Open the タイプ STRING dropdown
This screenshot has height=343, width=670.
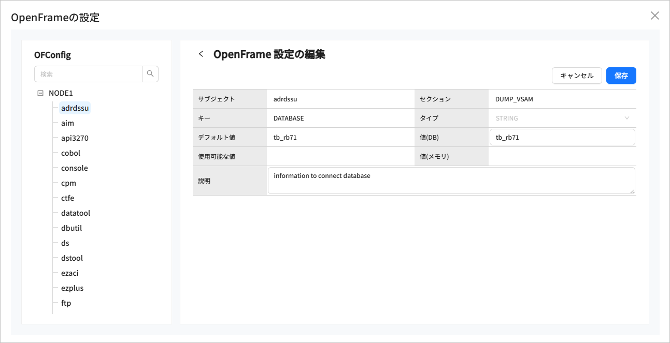pyautogui.click(x=562, y=118)
